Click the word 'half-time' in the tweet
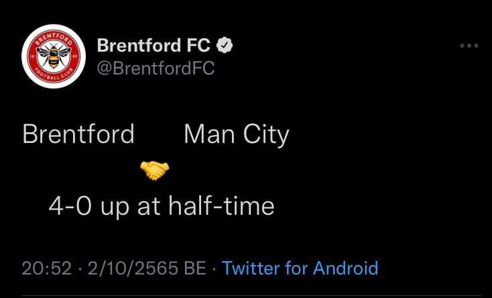Image resolution: width=492 pixels, height=298 pixels. point(221,206)
